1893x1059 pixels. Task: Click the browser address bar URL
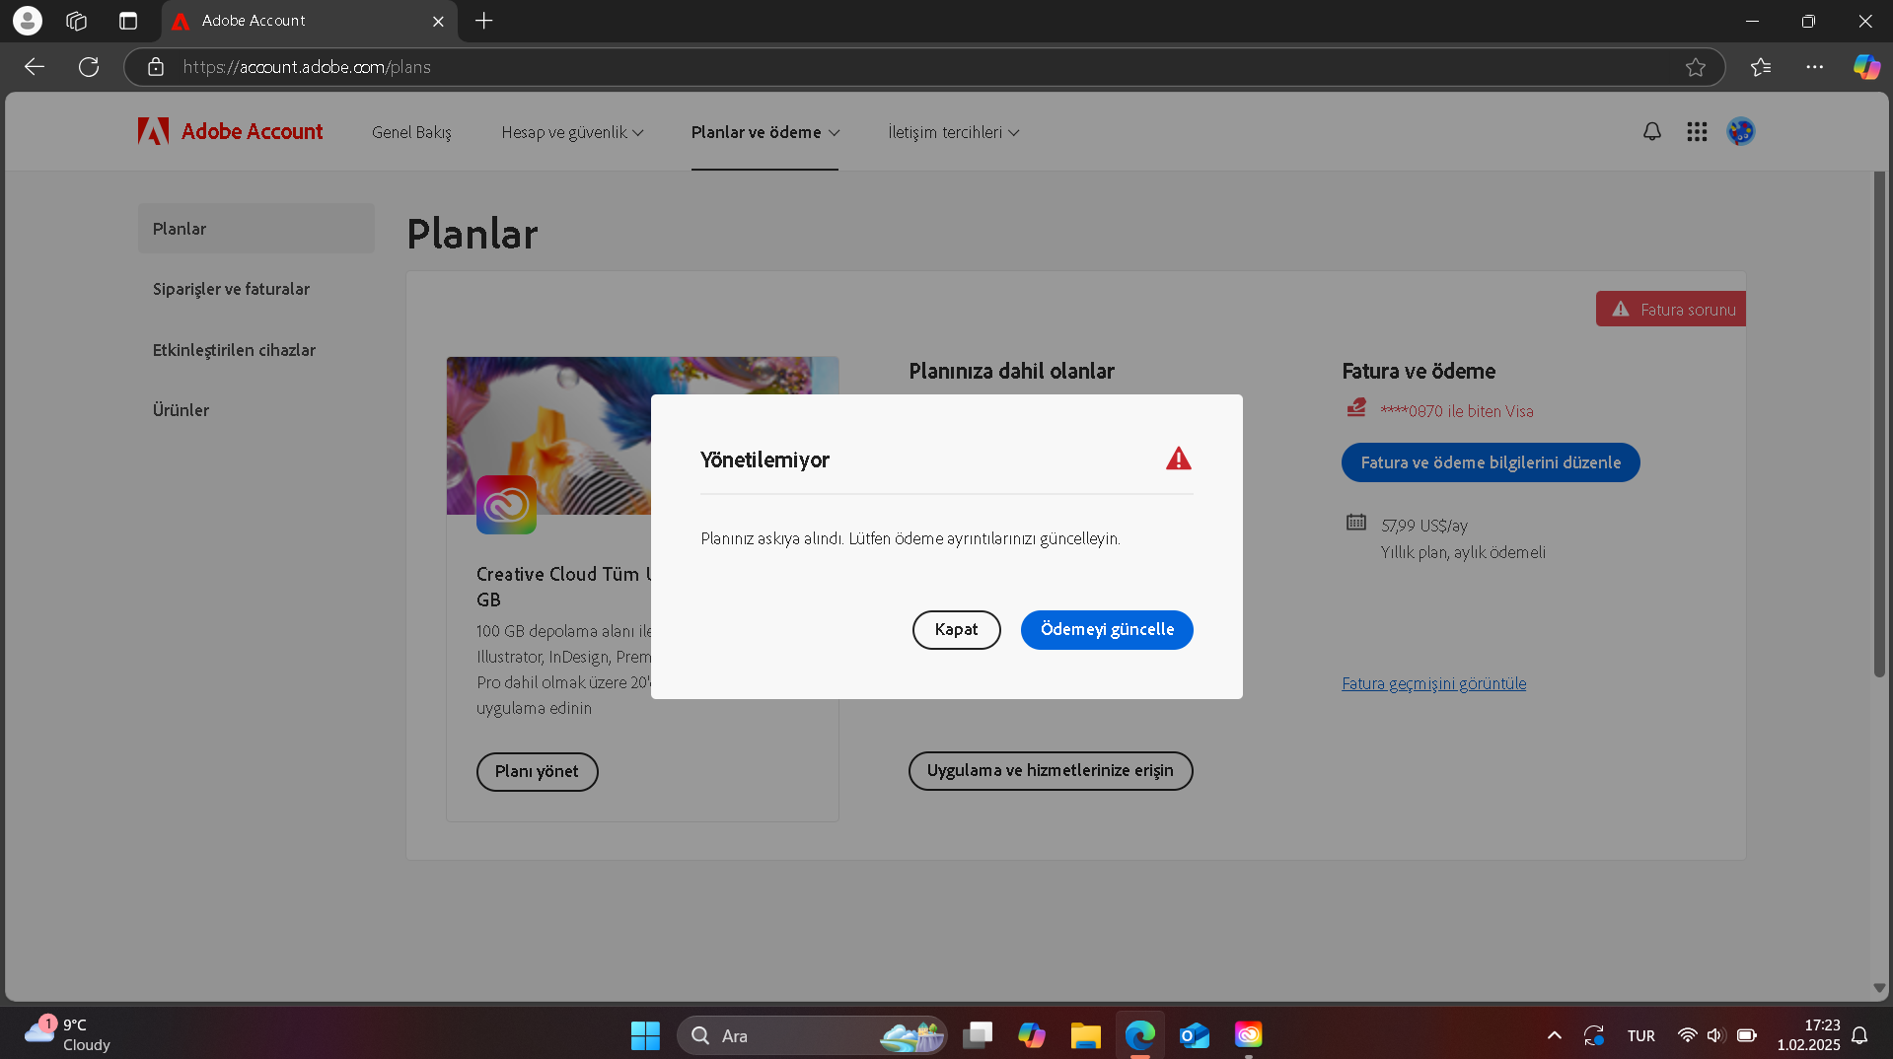[x=307, y=67]
